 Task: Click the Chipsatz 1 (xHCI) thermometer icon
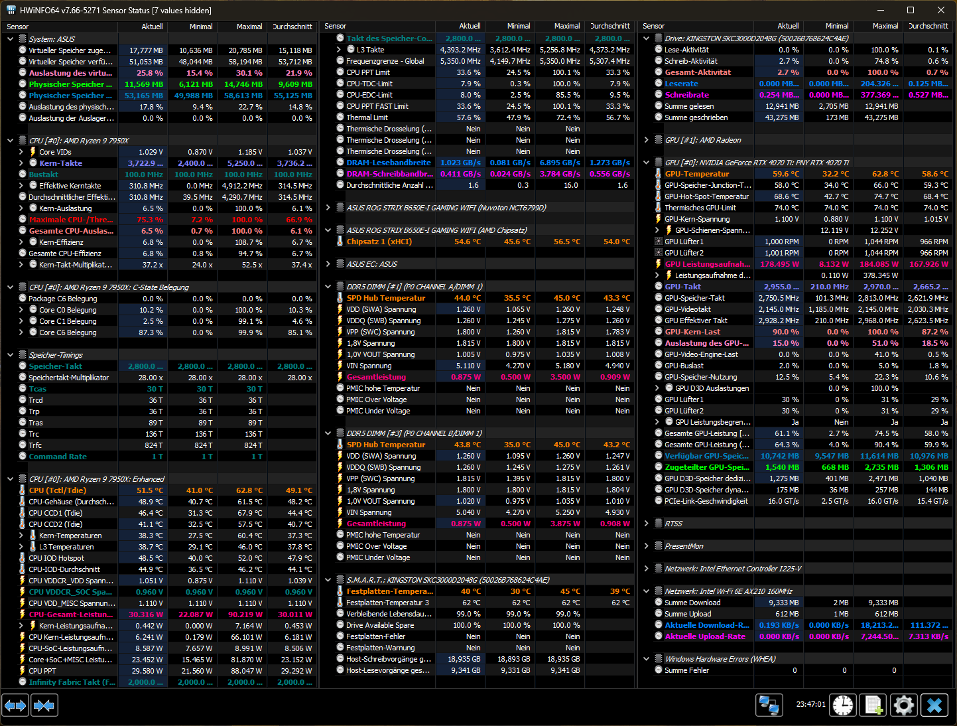click(x=340, y=242)
